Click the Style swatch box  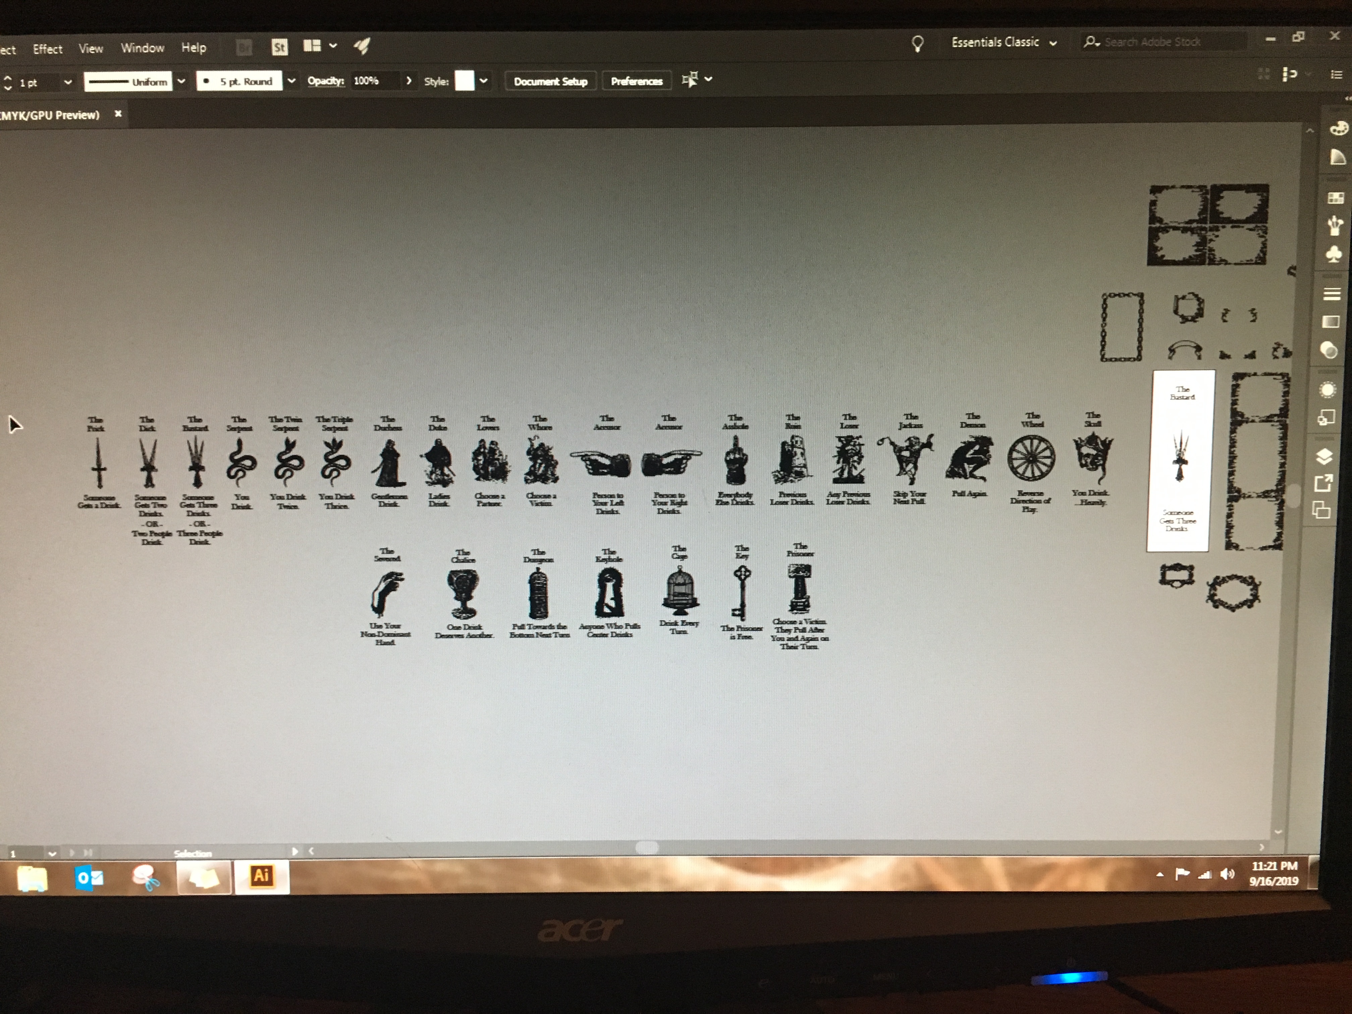[464, 81]
